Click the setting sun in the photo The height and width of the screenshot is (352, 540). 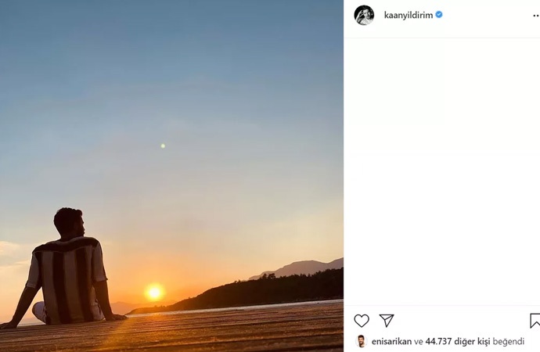coord(154,292)
